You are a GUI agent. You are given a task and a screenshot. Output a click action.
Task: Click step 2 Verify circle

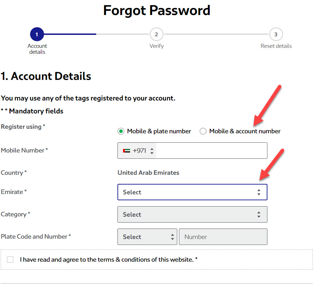tap(156, 34)
